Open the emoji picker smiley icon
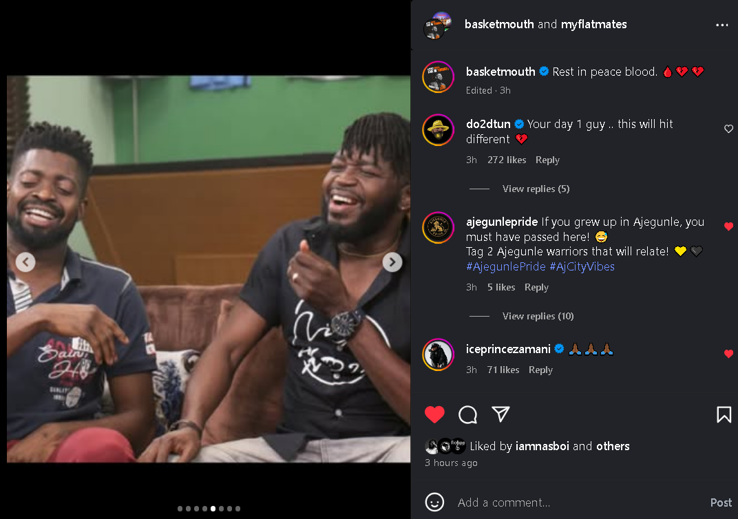The width and height of the screenshot is (738, 519). (434, 502)
